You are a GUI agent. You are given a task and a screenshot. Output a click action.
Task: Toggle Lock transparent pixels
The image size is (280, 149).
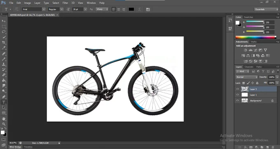coord(243,83)
